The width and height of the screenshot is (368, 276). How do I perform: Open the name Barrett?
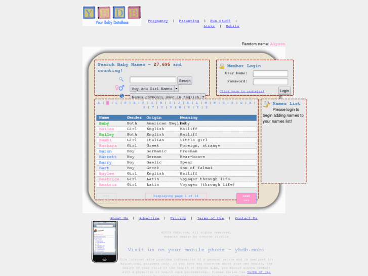[x=108, y=157]
